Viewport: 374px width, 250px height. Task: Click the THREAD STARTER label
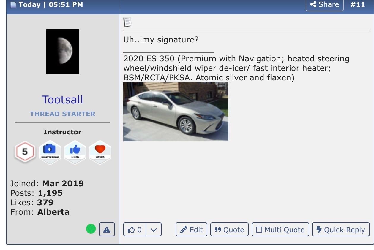(62, 114)
